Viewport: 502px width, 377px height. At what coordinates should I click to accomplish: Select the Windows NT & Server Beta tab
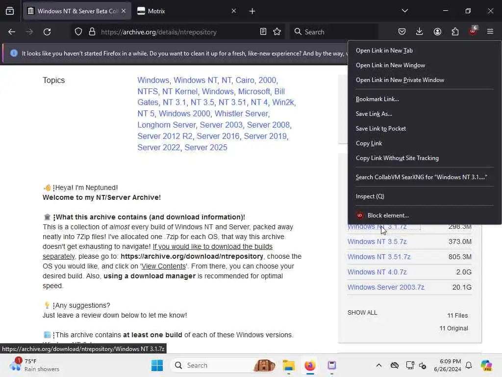77,11
